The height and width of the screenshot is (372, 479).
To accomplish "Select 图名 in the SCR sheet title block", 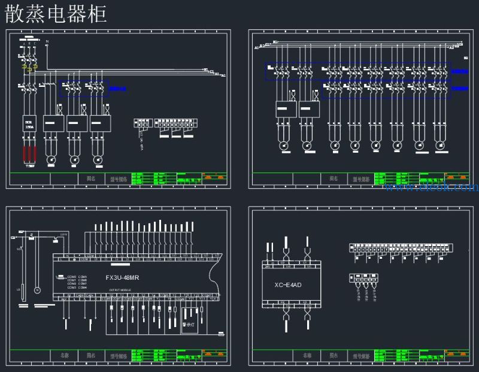I will click(x=91, y=179).
